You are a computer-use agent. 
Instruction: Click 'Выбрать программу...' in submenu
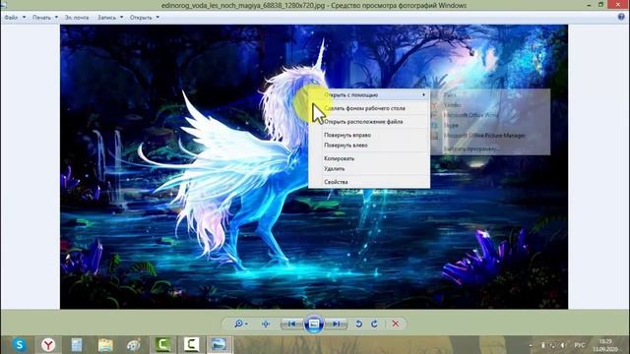[x=490, y=148]
